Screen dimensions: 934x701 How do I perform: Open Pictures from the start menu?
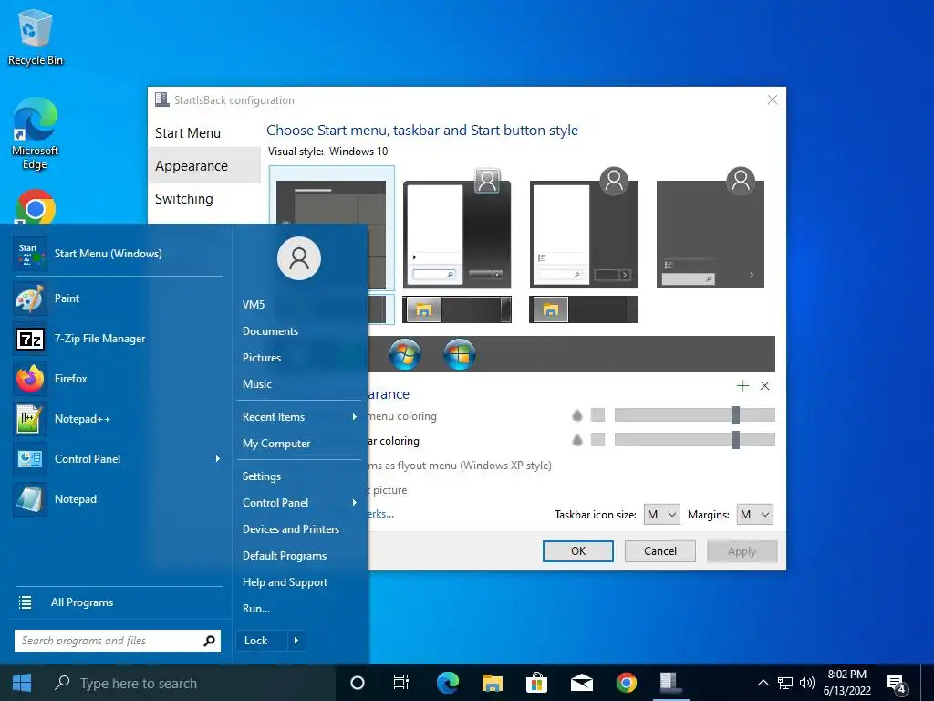(x=262, y=358)
